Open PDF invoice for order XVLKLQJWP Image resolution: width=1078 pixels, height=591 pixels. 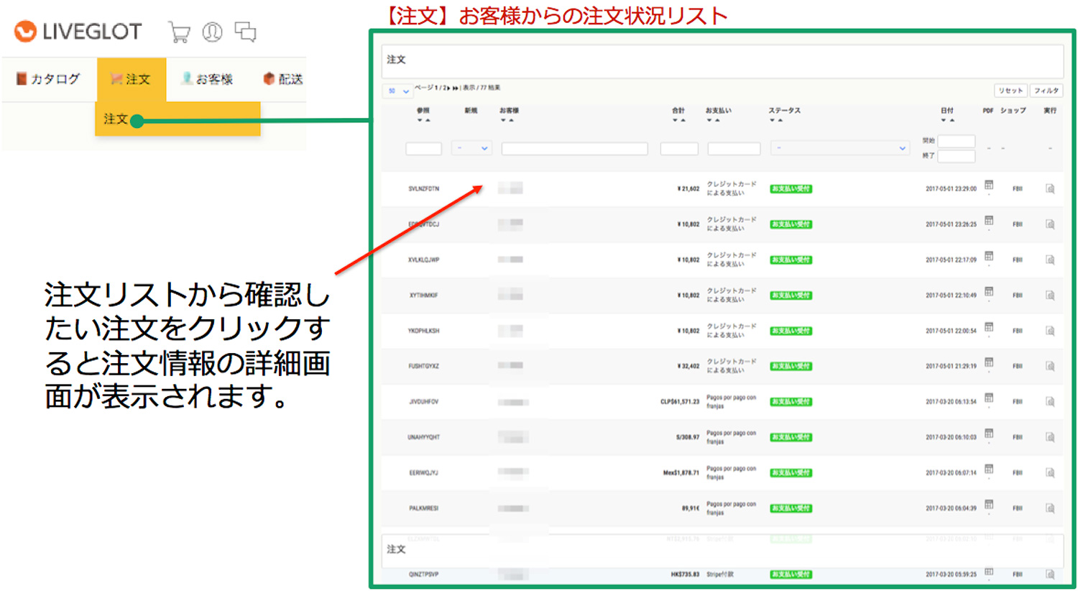point(989,257)
